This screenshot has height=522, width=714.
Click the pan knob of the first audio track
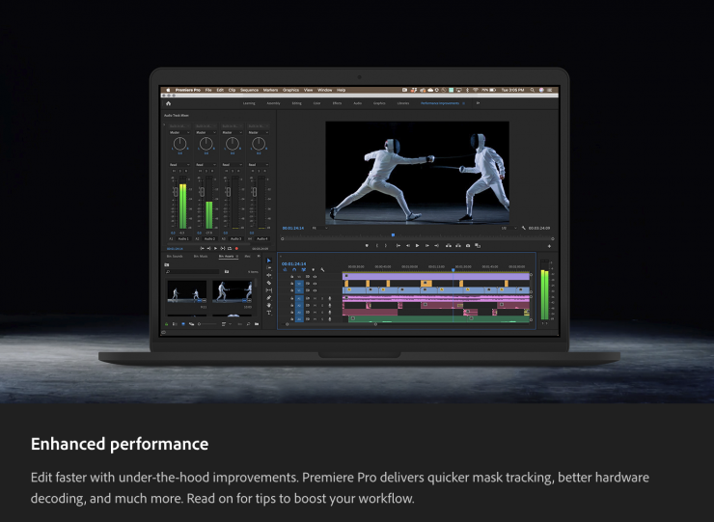coord(179,144)
